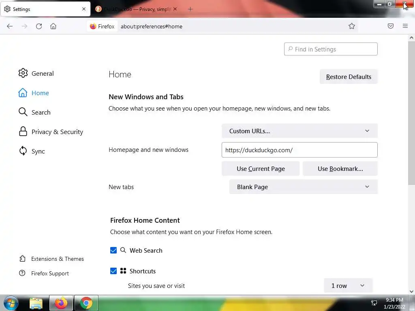Click the Web Search label
415x311 pixels.
pos(146,250)
